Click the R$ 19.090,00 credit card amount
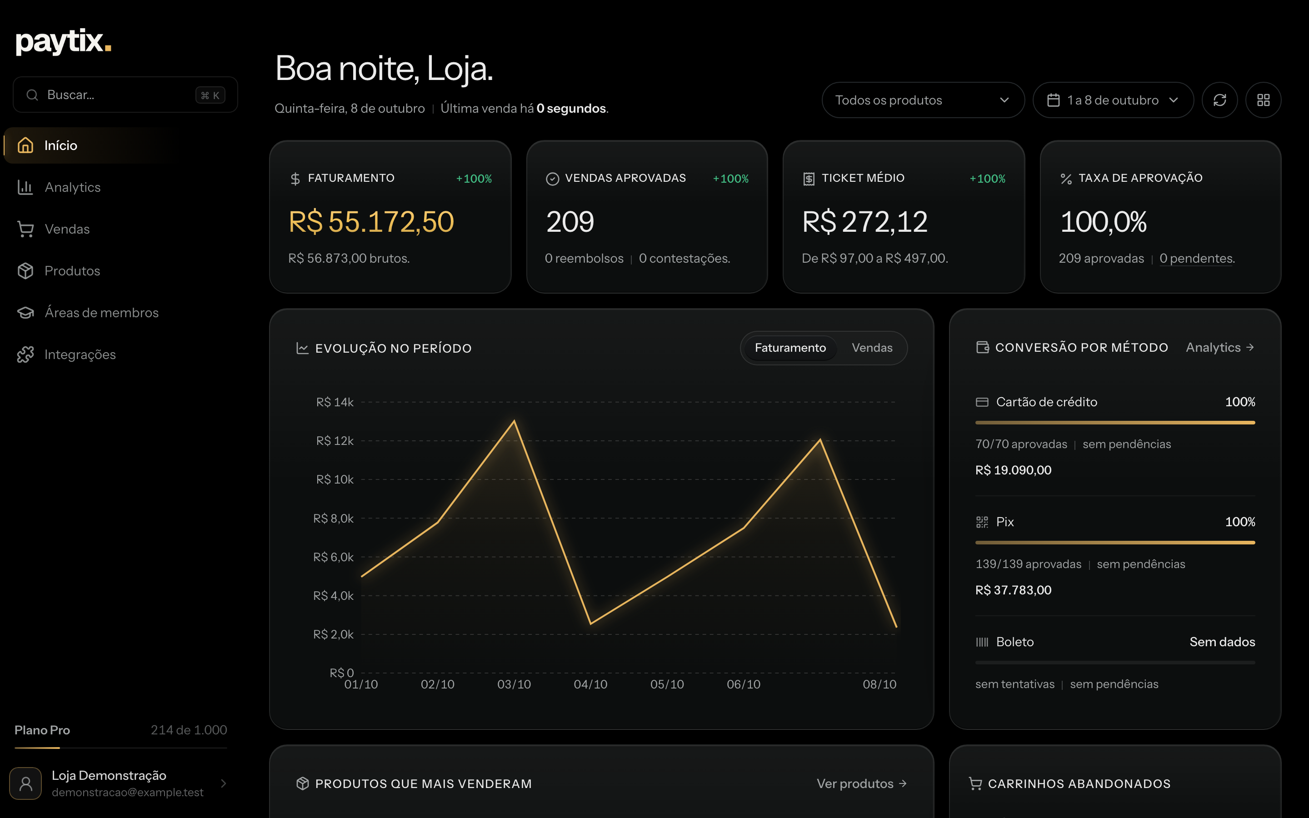Viewport: 1309px width, 818px height. coord(1013,470)
